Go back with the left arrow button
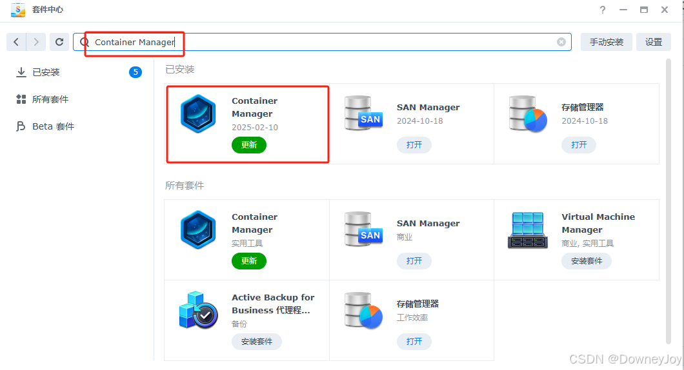 pyautogui.click(x=16, y=42)
